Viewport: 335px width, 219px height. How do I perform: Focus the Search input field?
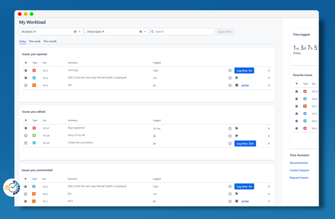182,32
